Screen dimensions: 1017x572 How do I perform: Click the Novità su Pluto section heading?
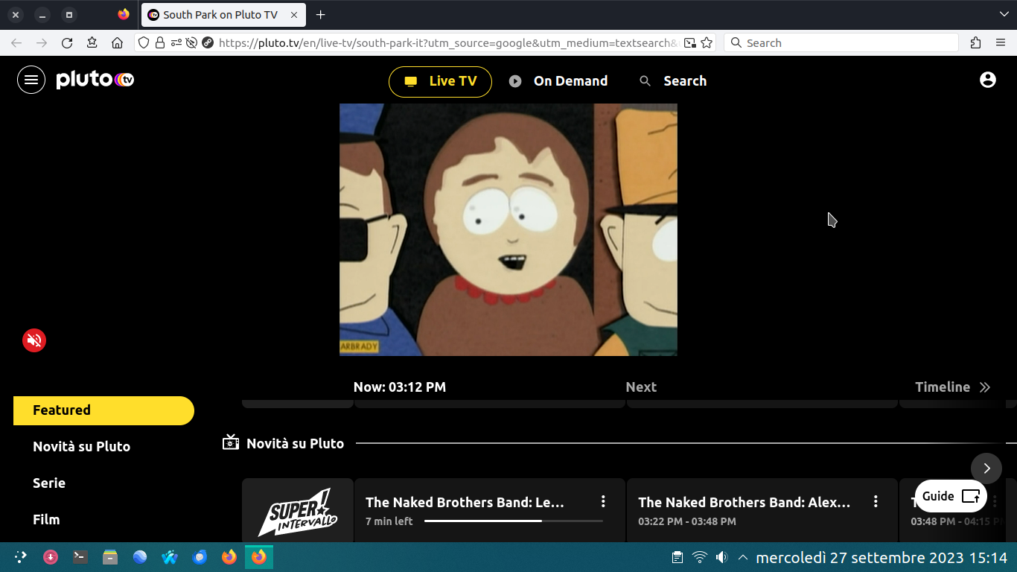295,444
